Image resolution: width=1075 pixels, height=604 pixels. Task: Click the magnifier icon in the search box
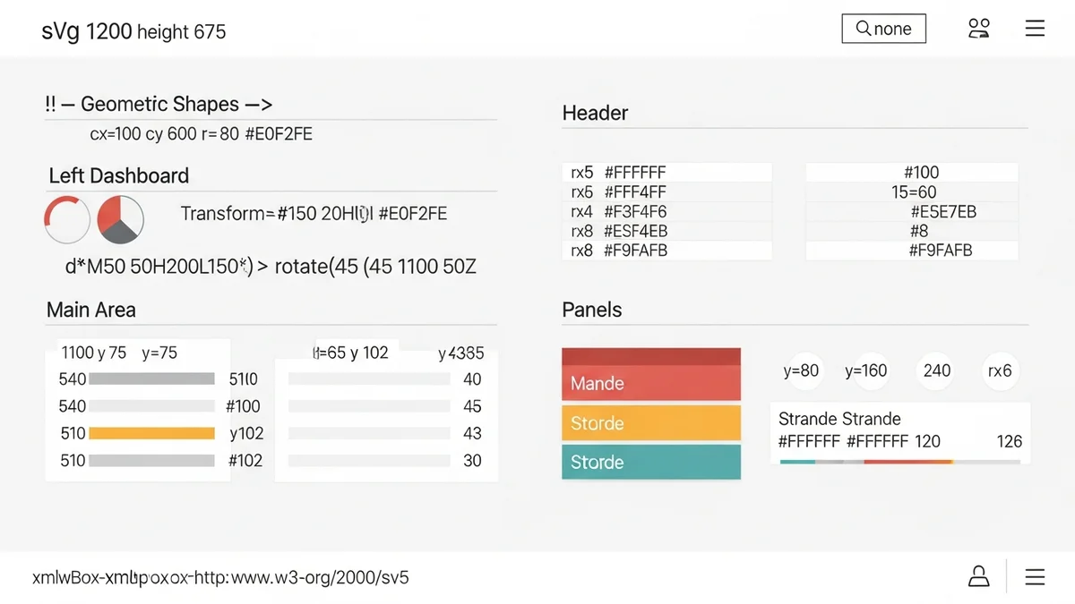tap(864, 29)
